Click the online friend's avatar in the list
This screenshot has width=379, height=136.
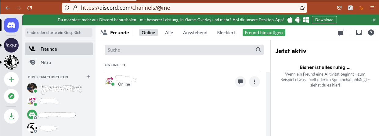(x=110, y=81)
